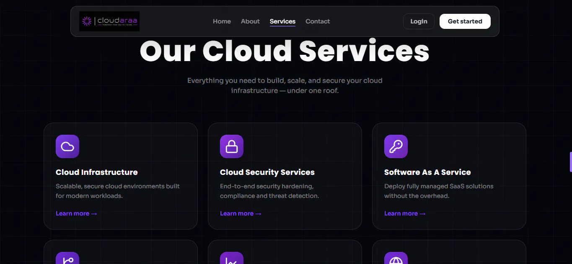Viewport: 572px width, 264px height.
Task: Click the Get started button
Action: tap(465, 21)
